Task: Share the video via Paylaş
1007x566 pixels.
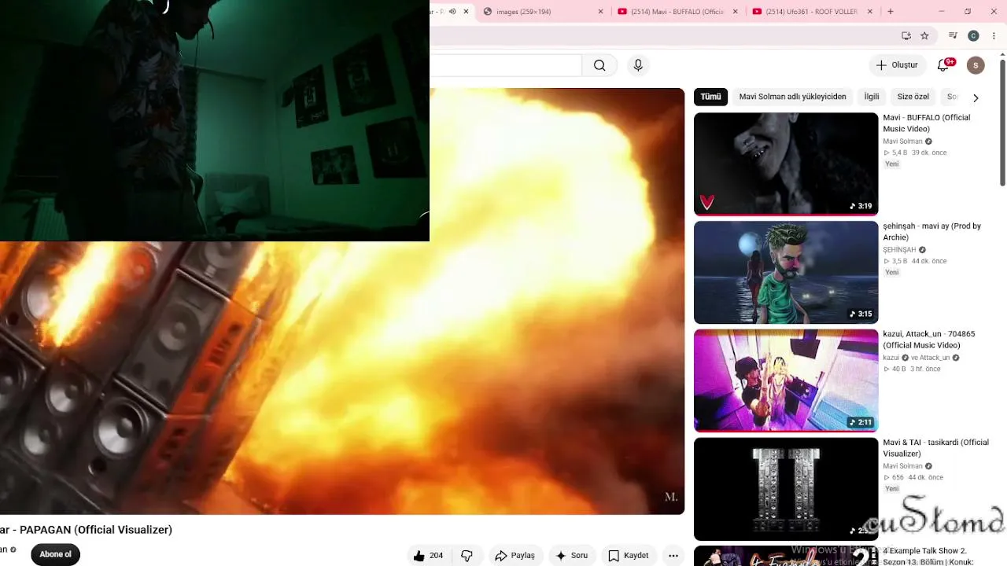Action: click(515, 556)
